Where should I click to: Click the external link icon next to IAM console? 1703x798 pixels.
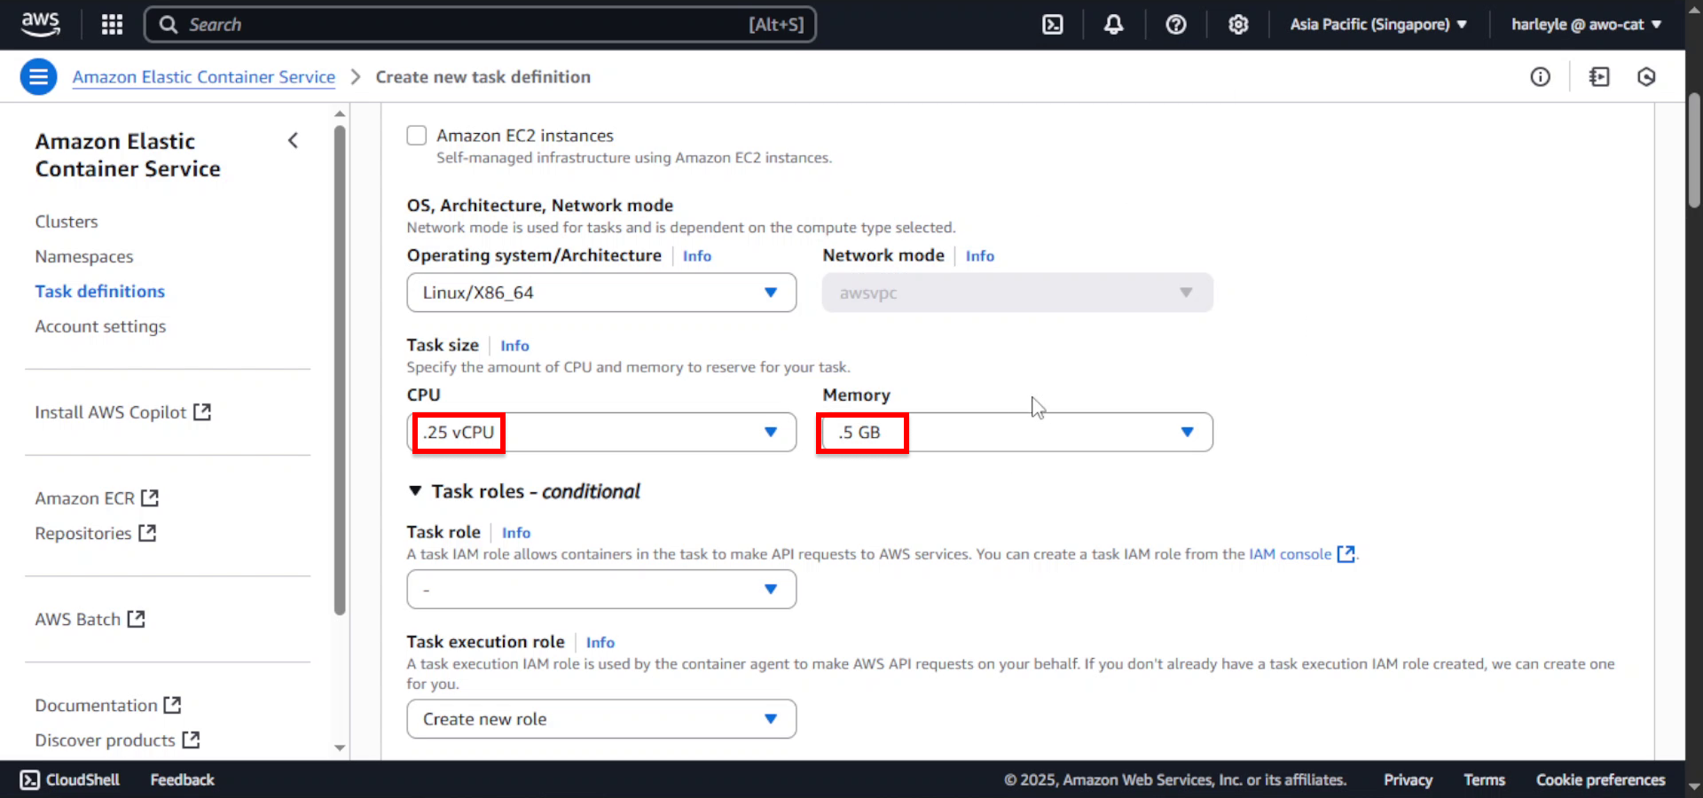(x=1346, y=554)
